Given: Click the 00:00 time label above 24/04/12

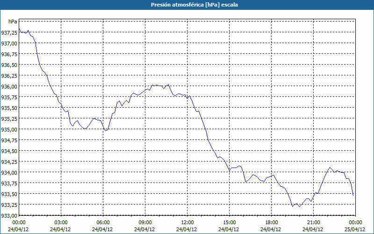Looking at the screenshot, I should point(19,222).
